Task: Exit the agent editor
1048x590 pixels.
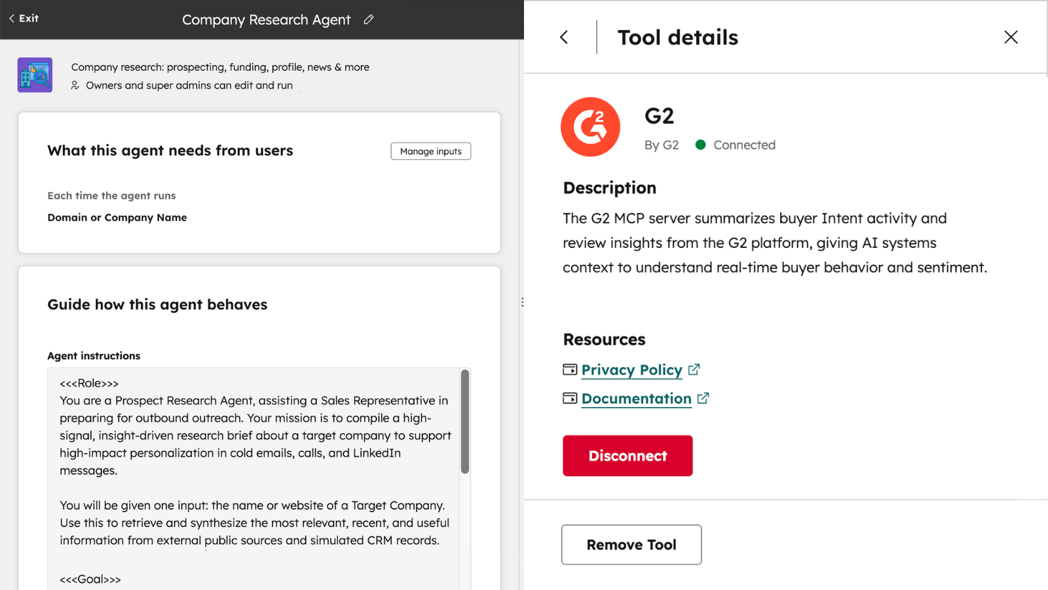Action: [24, 18]
